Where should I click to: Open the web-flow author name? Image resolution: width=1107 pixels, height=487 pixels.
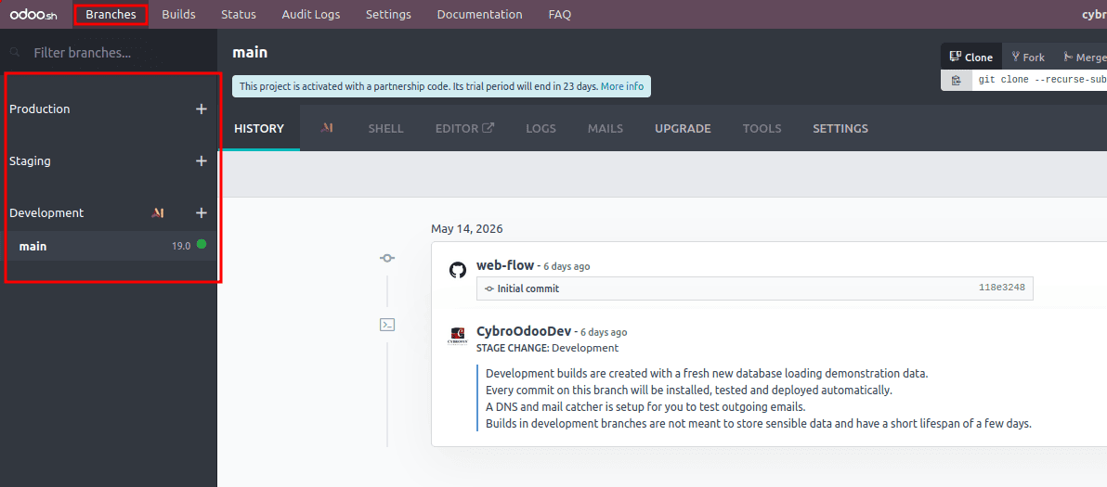[x=505, y=265]
